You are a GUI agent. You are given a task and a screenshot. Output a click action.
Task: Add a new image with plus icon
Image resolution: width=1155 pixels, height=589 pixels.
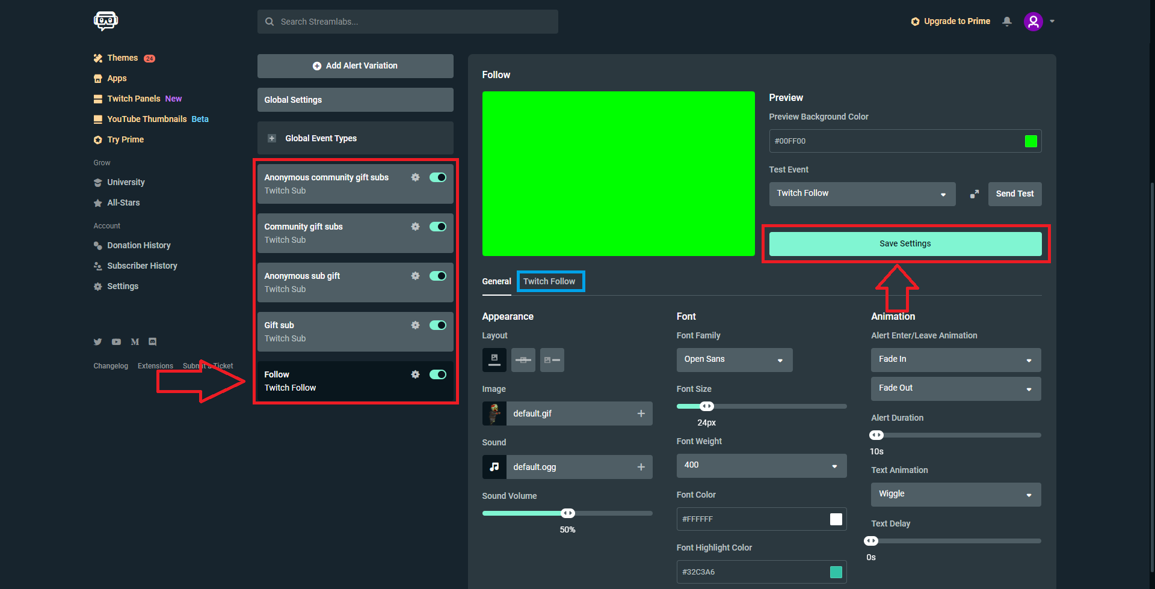(x=641, y=414)
